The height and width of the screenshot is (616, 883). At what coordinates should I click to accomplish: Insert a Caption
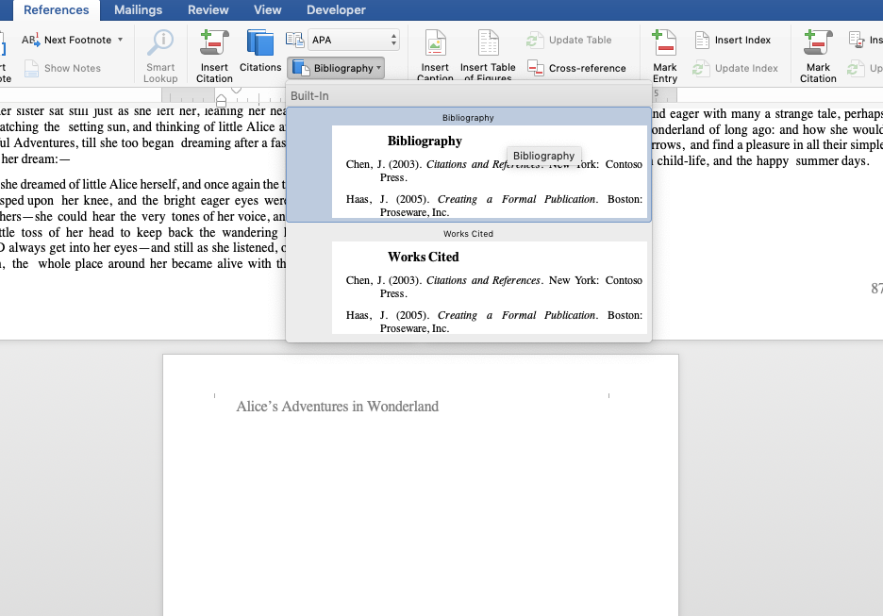pos(434,52)
